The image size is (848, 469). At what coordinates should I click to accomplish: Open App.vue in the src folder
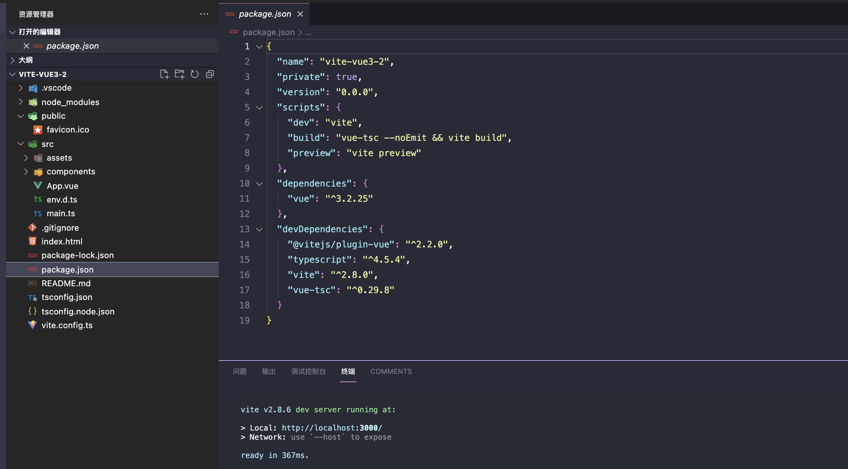[x=62, y=186]
